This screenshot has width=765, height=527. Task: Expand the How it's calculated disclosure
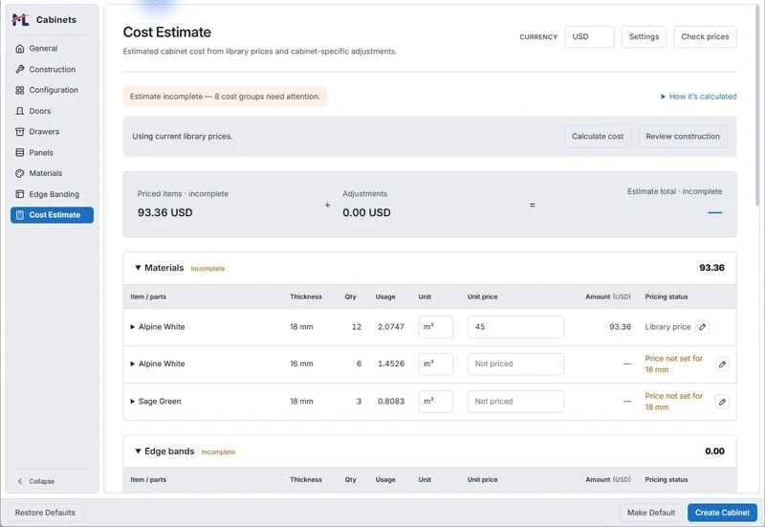698,97
